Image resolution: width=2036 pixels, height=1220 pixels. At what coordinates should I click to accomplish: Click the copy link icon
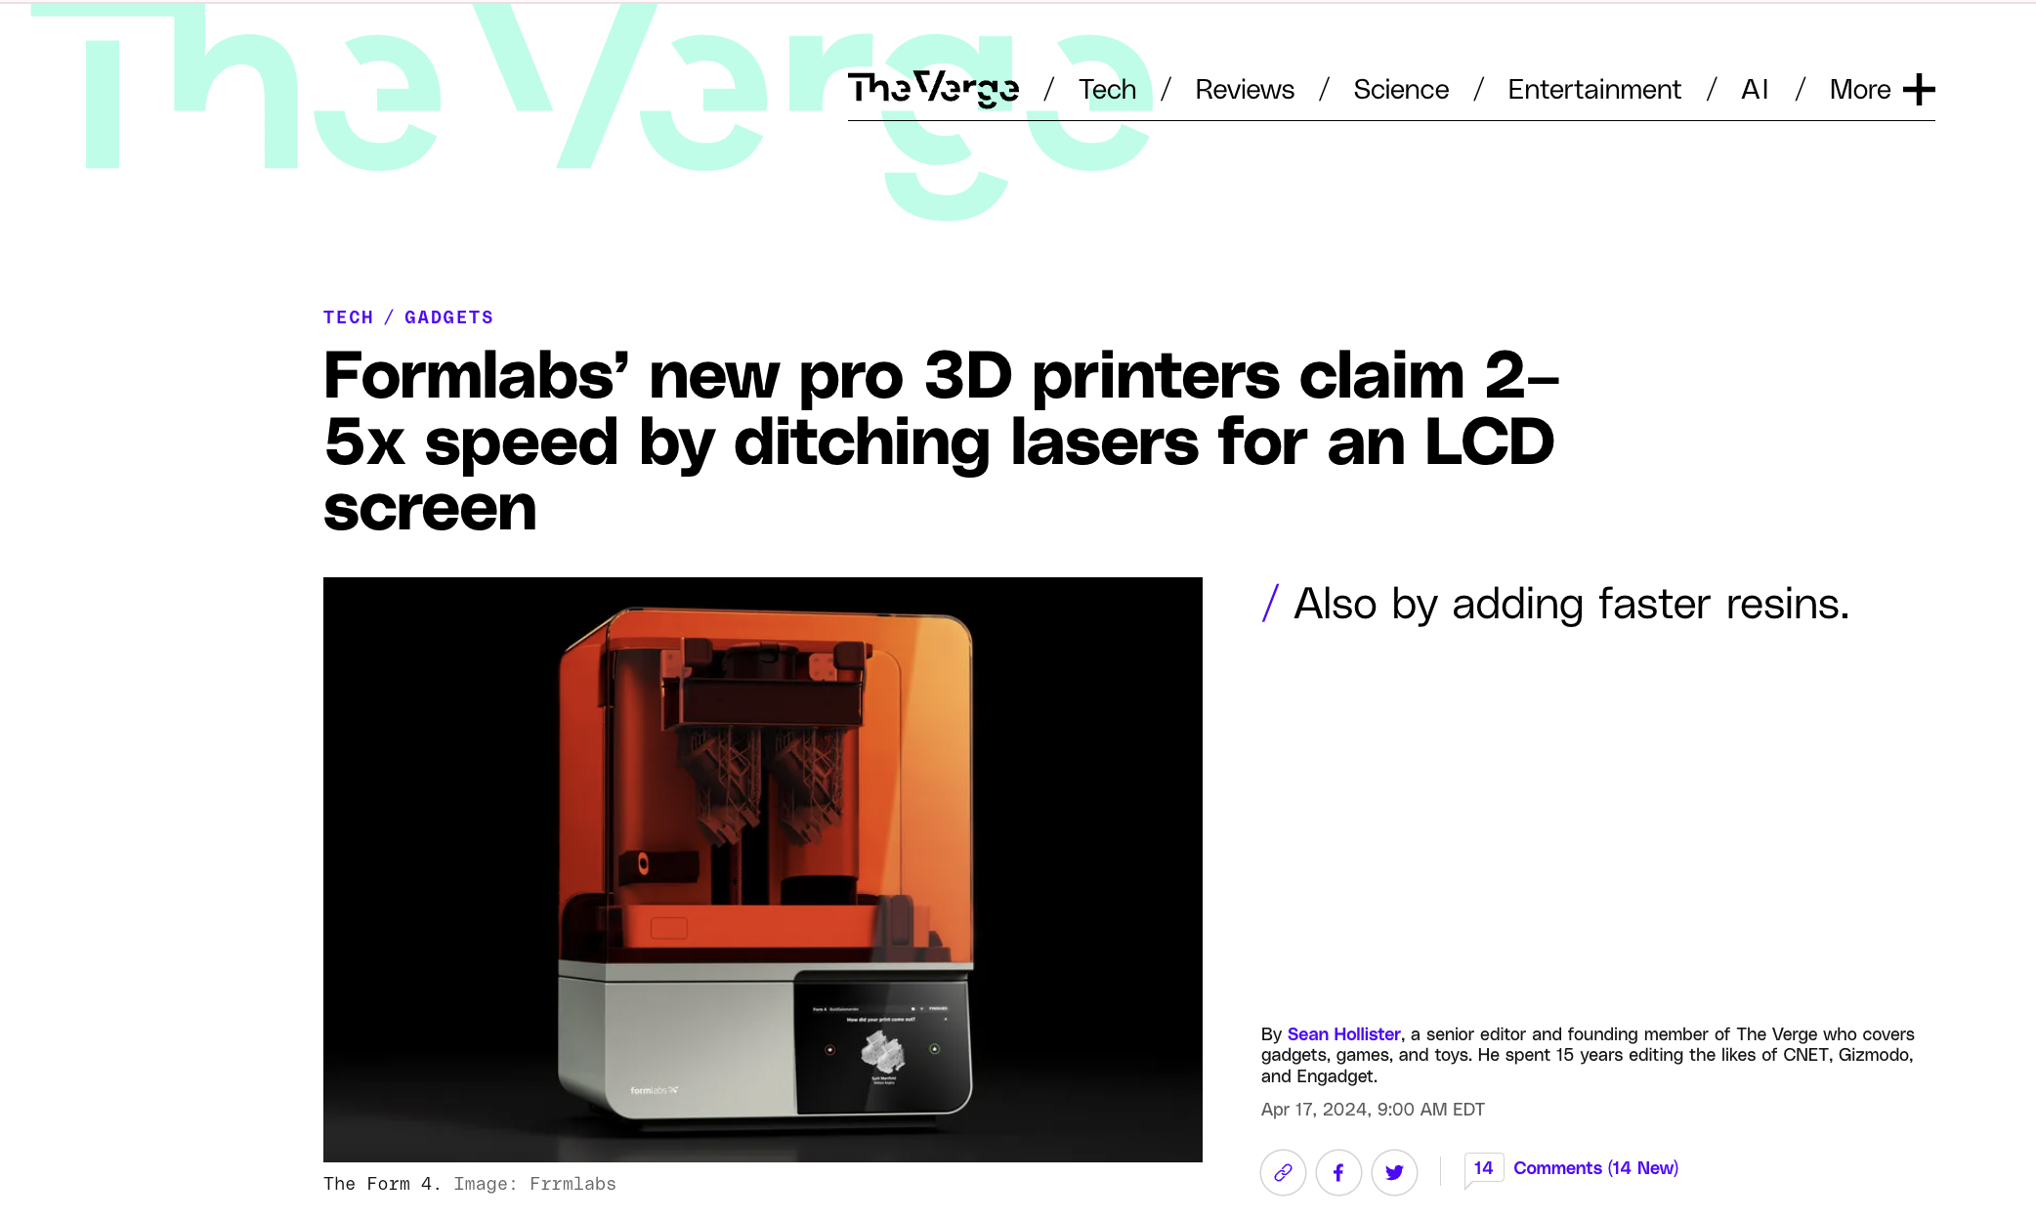(x=1283, y=1169)
